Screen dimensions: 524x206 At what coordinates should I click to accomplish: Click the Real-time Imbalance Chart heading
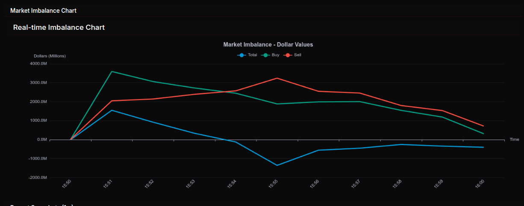[x=59, y=27]
